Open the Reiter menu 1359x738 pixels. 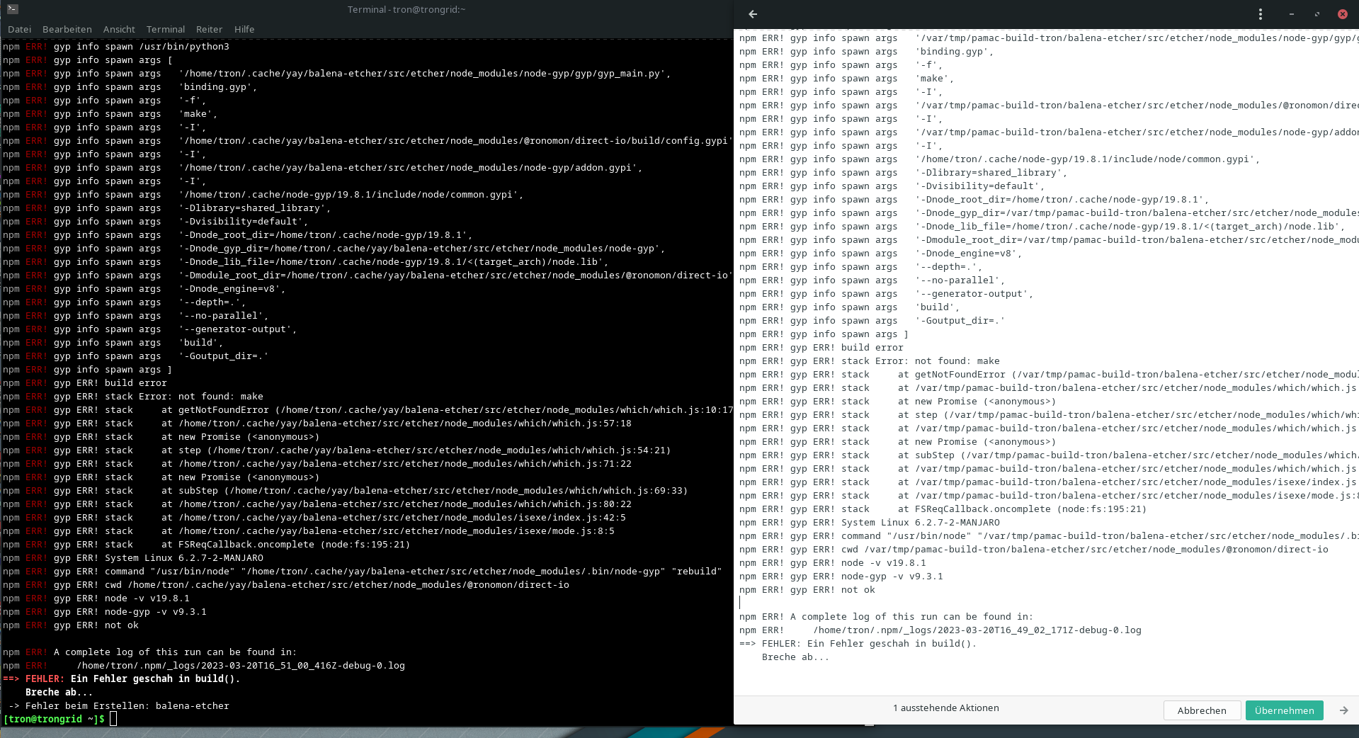pyautogui.click(x=209, y=29)
